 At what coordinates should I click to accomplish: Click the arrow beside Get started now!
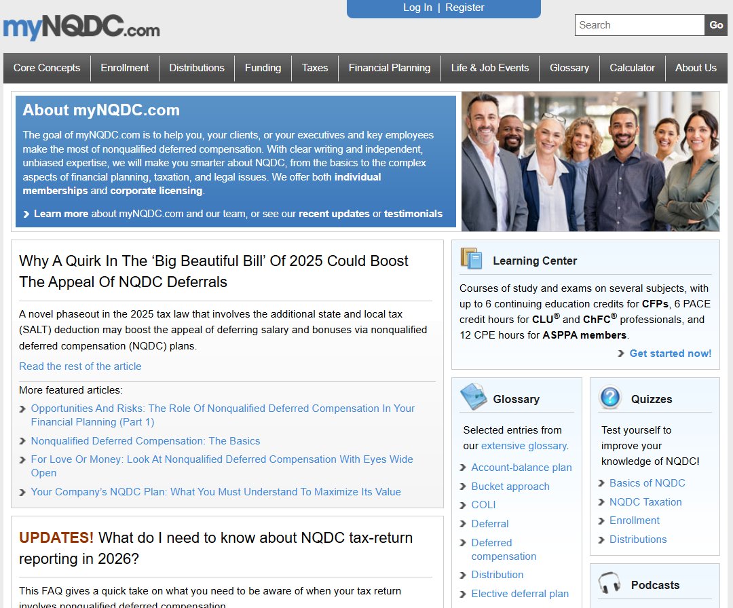tap(621, 354)
